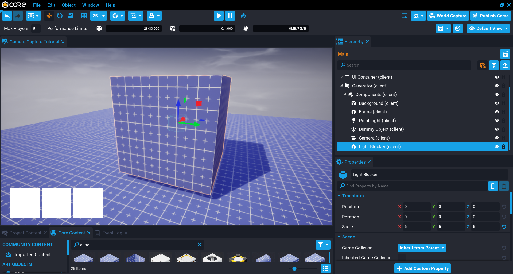Image resolution: width=513 pixels, height=274 pixels.
Task: Open the Default View dropdown
Action: pyautogui.click(x=488, y=28)
